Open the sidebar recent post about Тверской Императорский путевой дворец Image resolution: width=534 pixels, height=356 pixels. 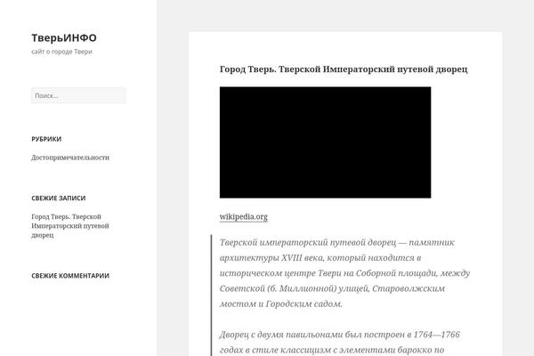pyautogui.click(x=70, y=226)
